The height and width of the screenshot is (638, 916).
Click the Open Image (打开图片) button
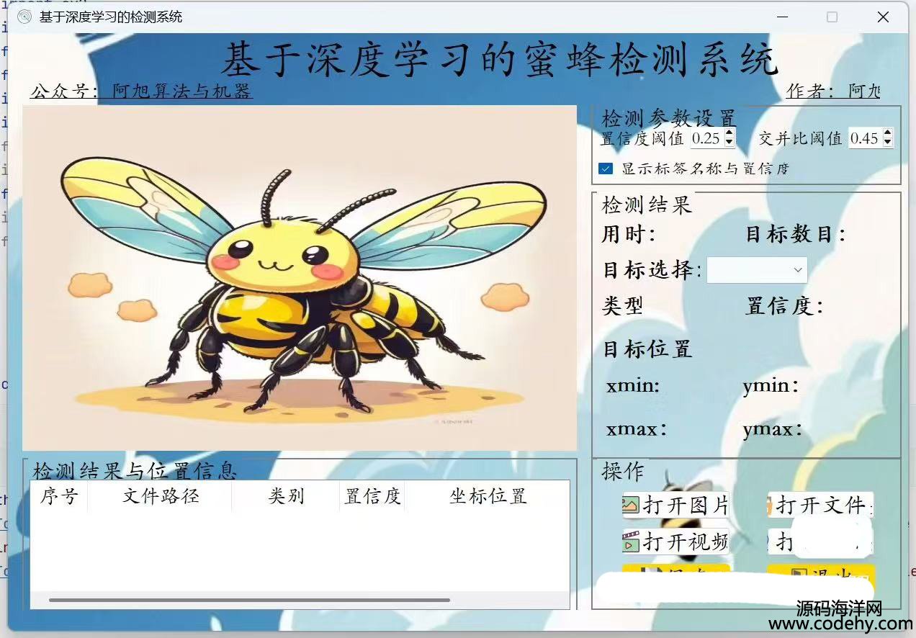pyautogui.click(x=675, y=505)
